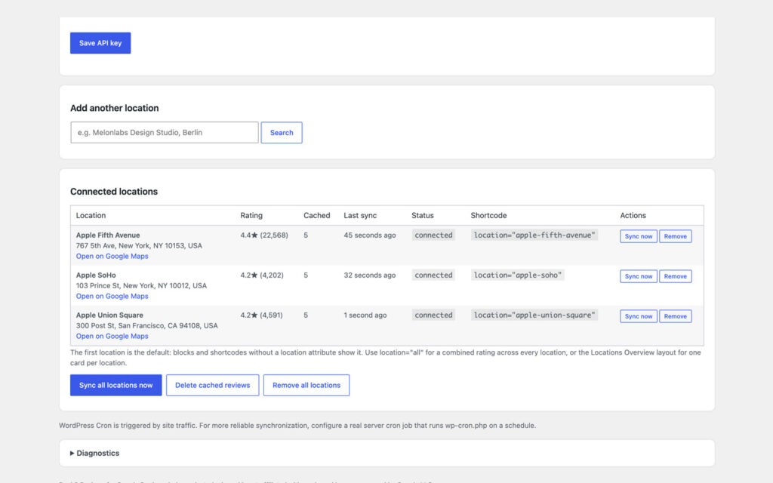
Task: Remove the Apple SoHo location
Action: tap(676, 276)
